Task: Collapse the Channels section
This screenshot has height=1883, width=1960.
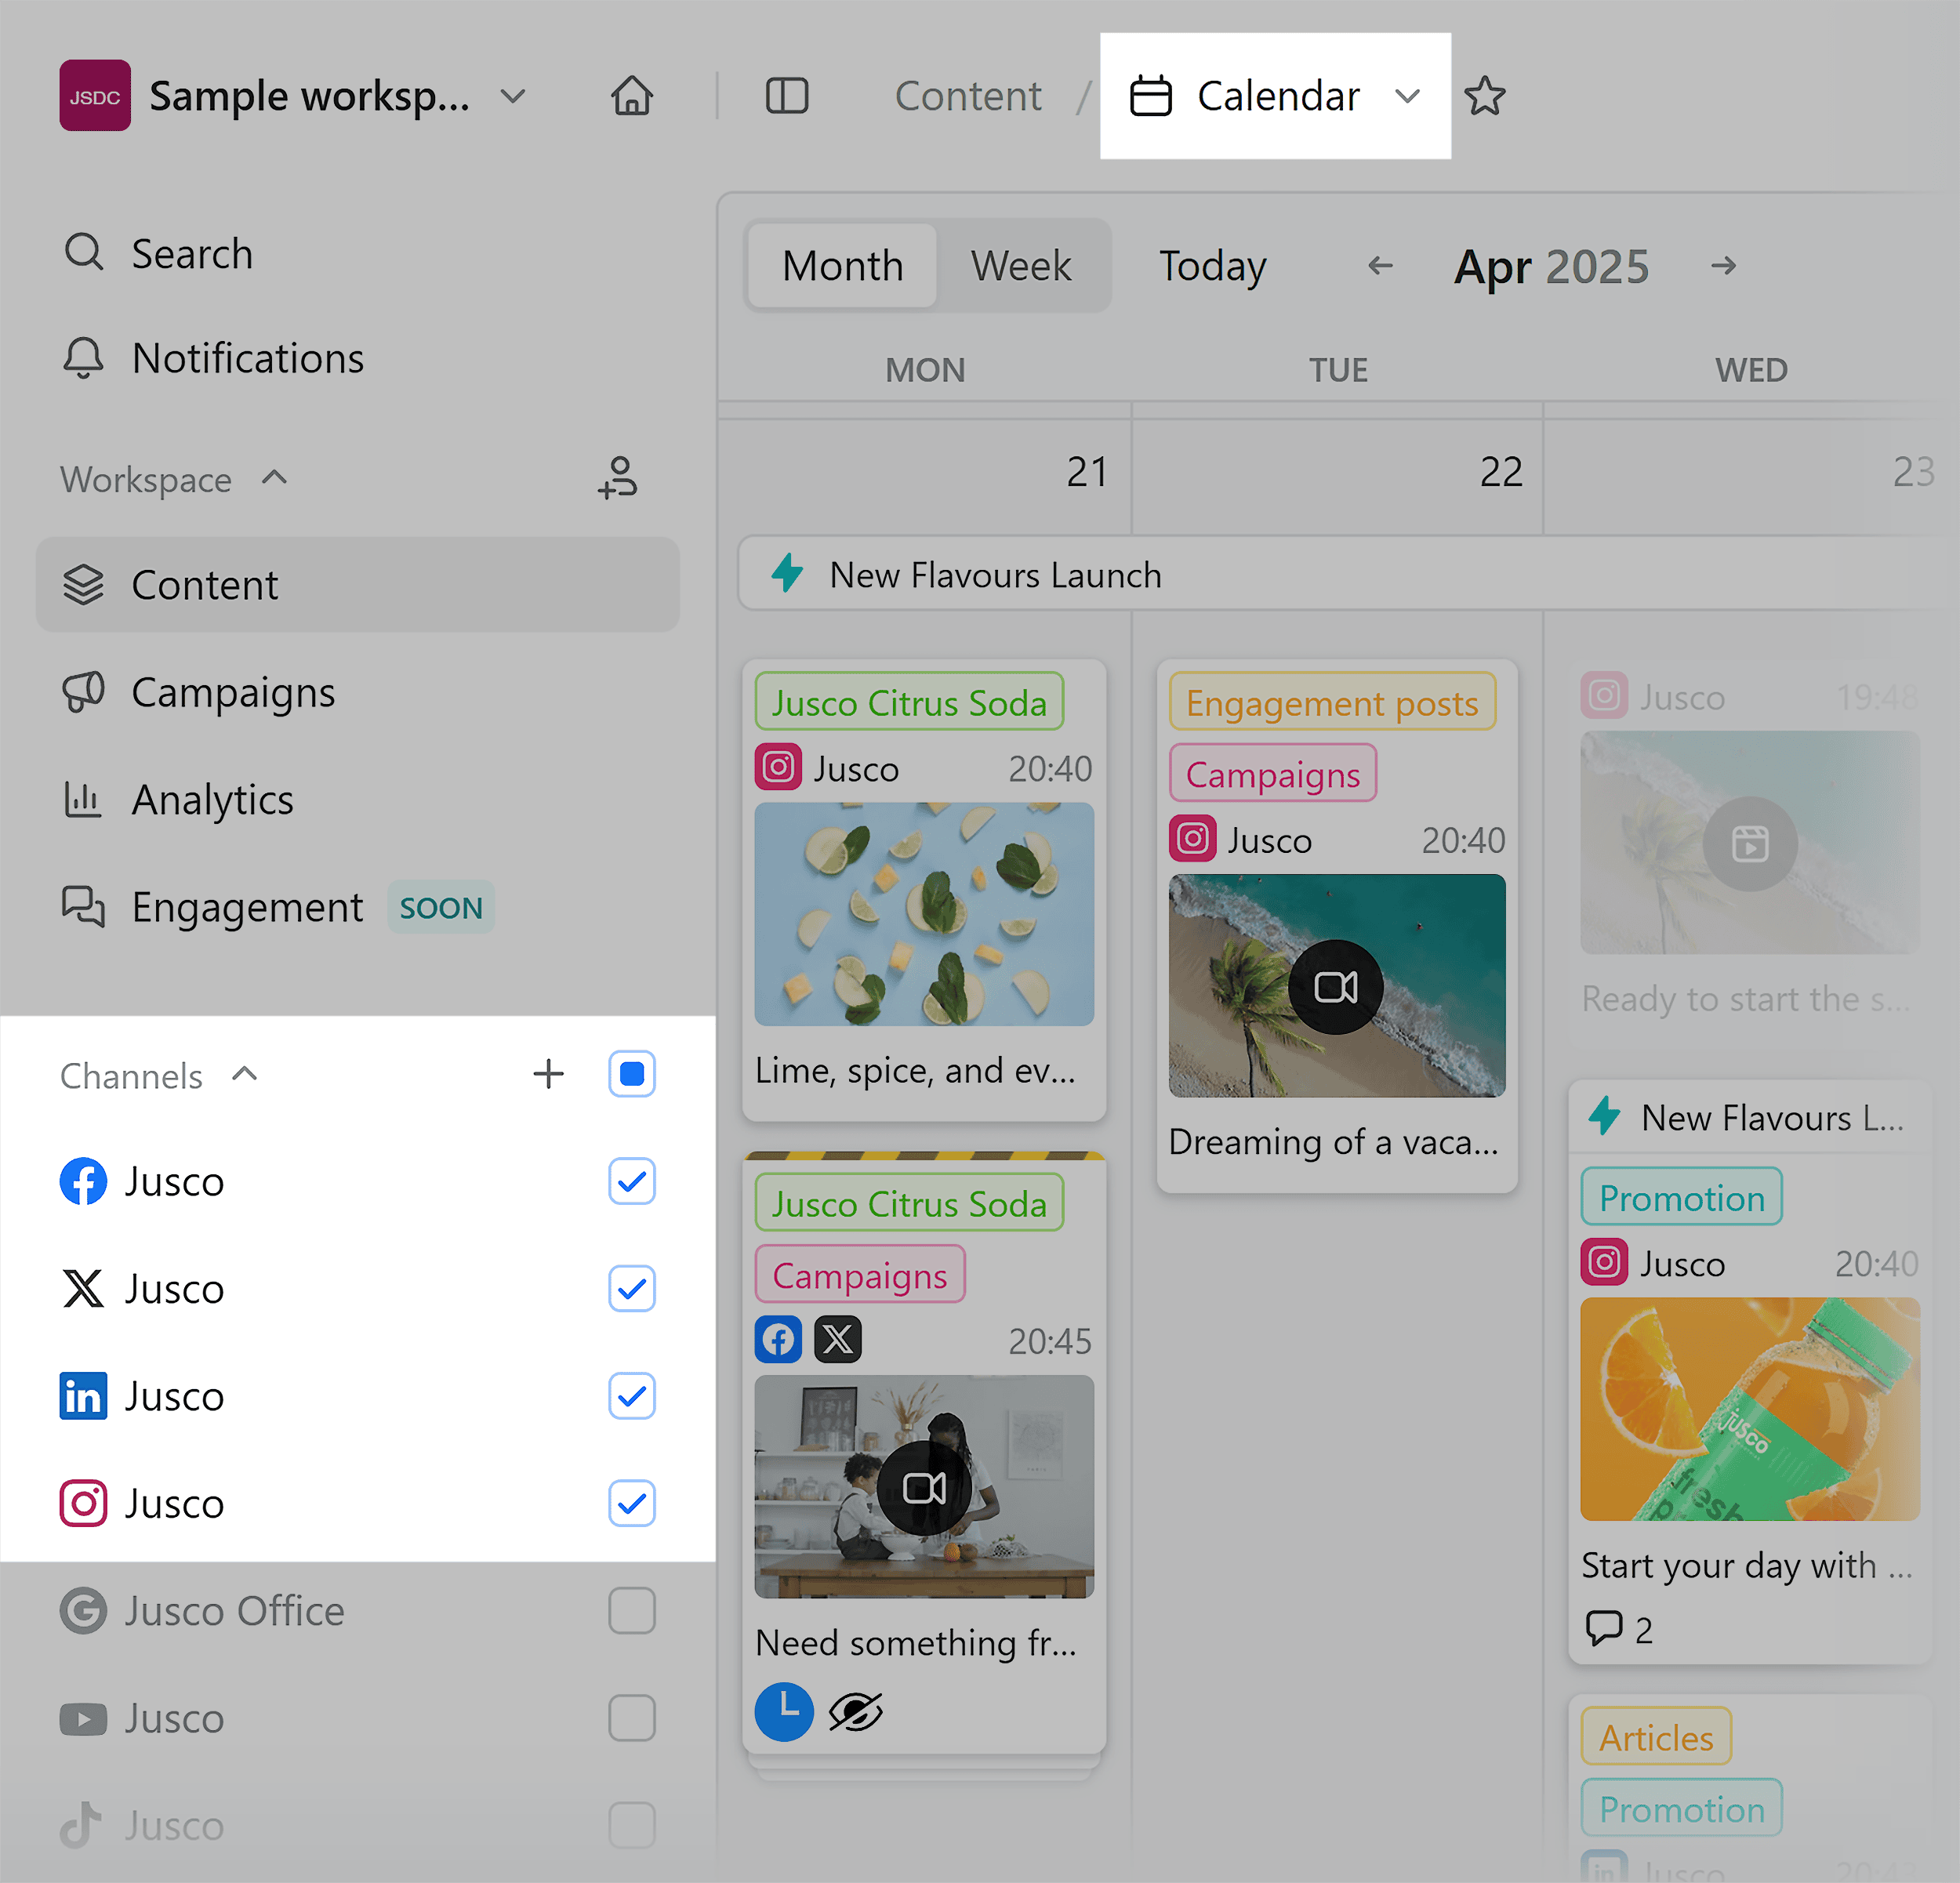Action: coord(245,1074)
